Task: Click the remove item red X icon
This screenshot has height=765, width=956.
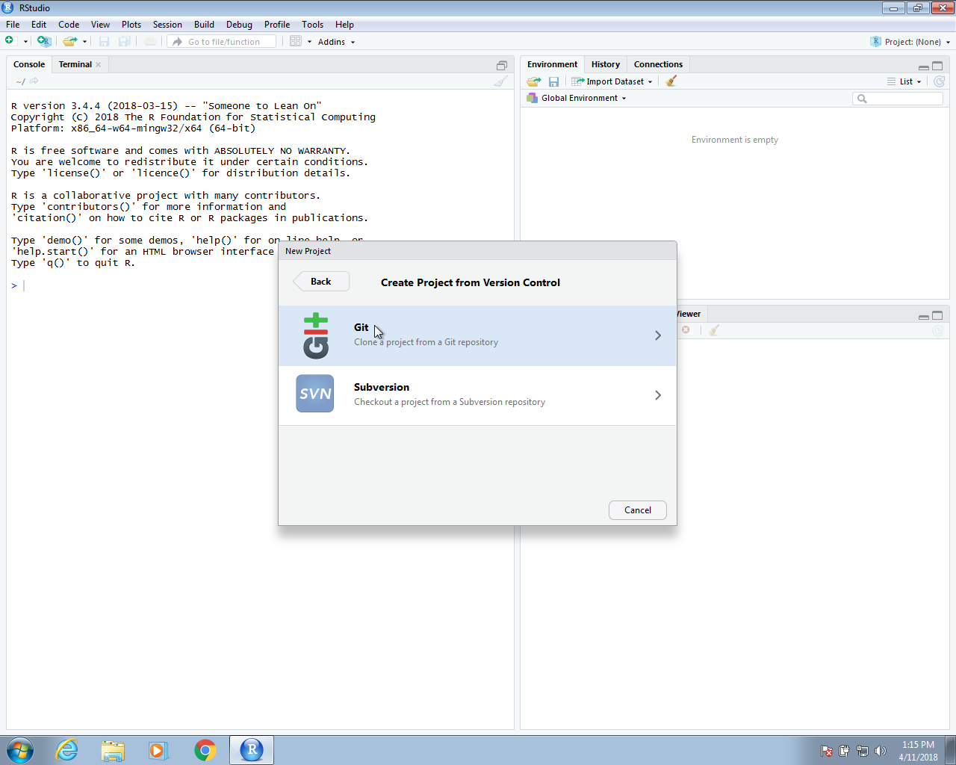Action: click(686, 329)
